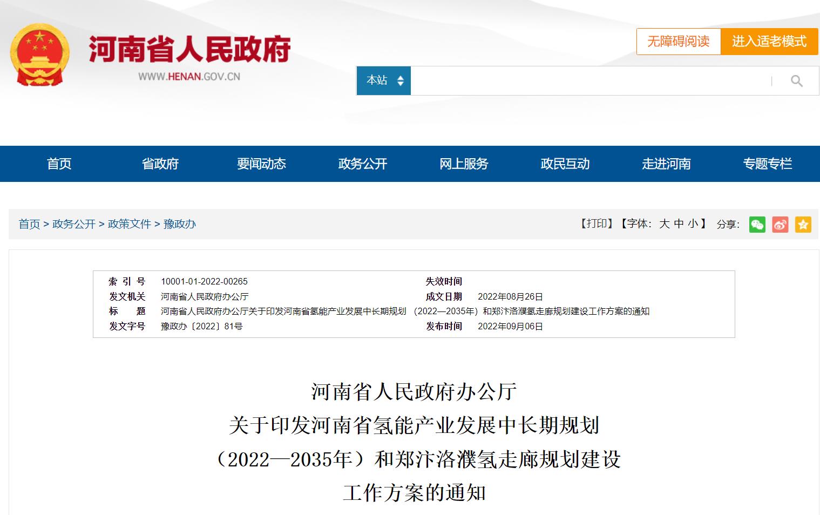This screenshot has height=515, width=820.
Task: Click the yellow star favorites icon
Action: pyautogui.click(x=803, y=224)
